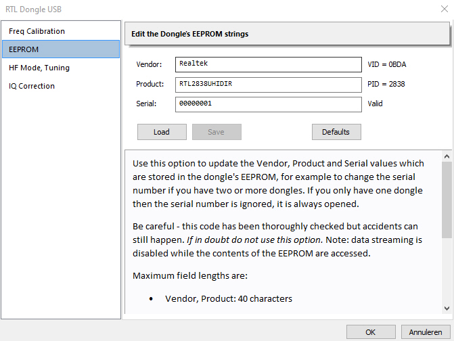Click the 'Serial:' field label
454x341 pixels.
pyautogui.click(x=146, y=104)
